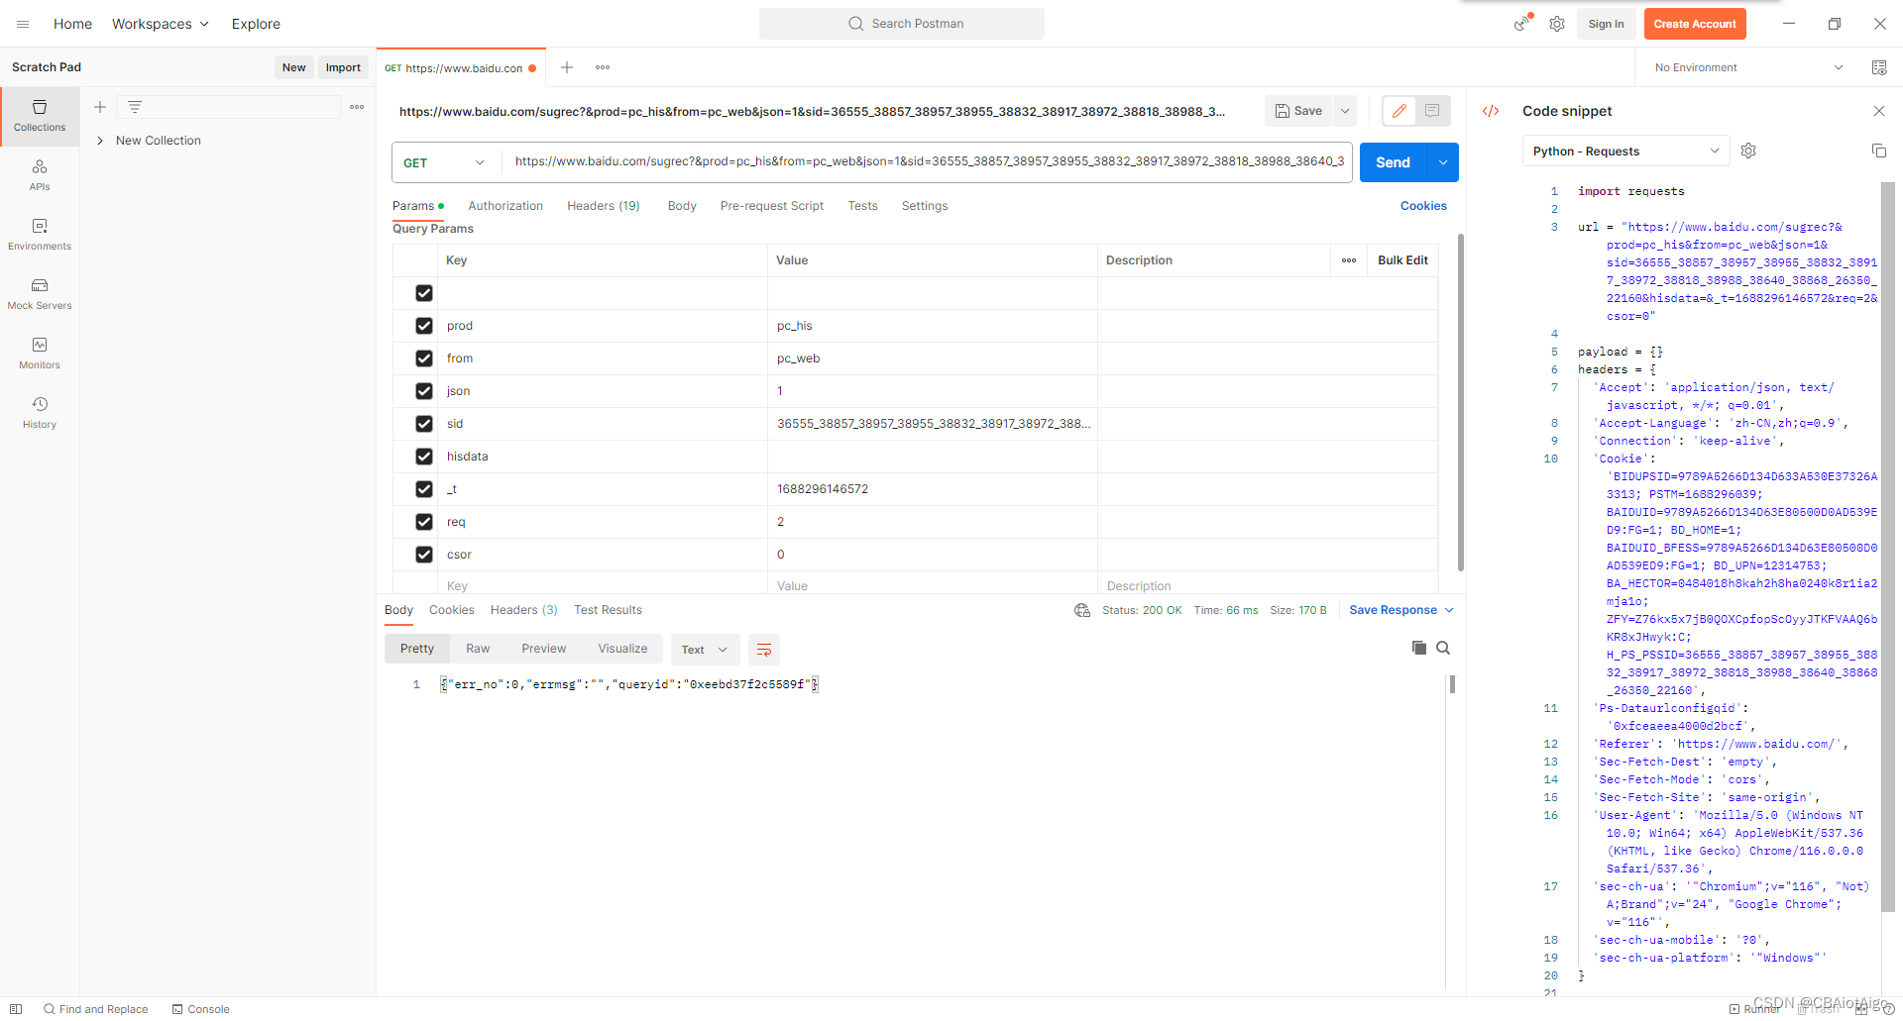Screen dimensions: 1903x1021
Task: Click the request URL input field
Action: pyautogui.click(x=929, y=161)
